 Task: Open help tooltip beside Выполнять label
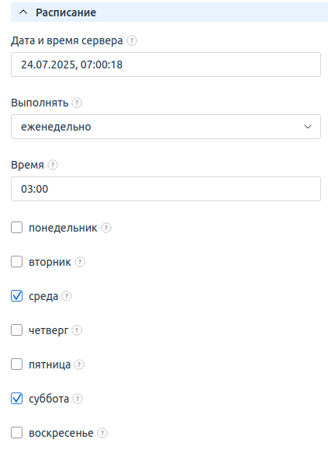coord(77,103)
